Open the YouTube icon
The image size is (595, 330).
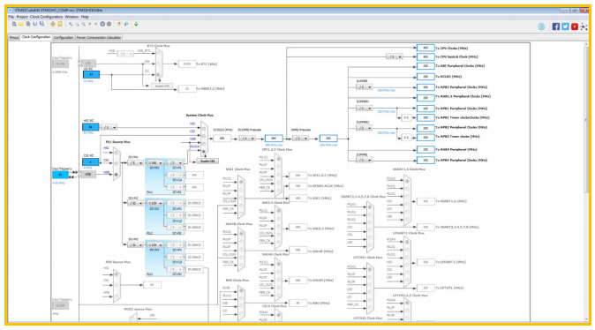click(575, 26)
